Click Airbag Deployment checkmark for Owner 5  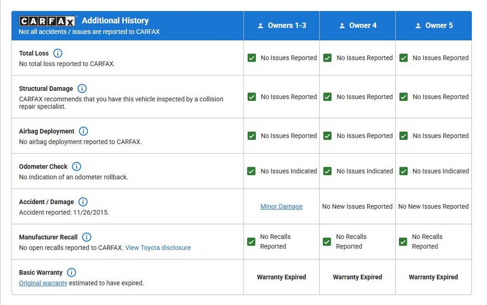coord(403,136)
